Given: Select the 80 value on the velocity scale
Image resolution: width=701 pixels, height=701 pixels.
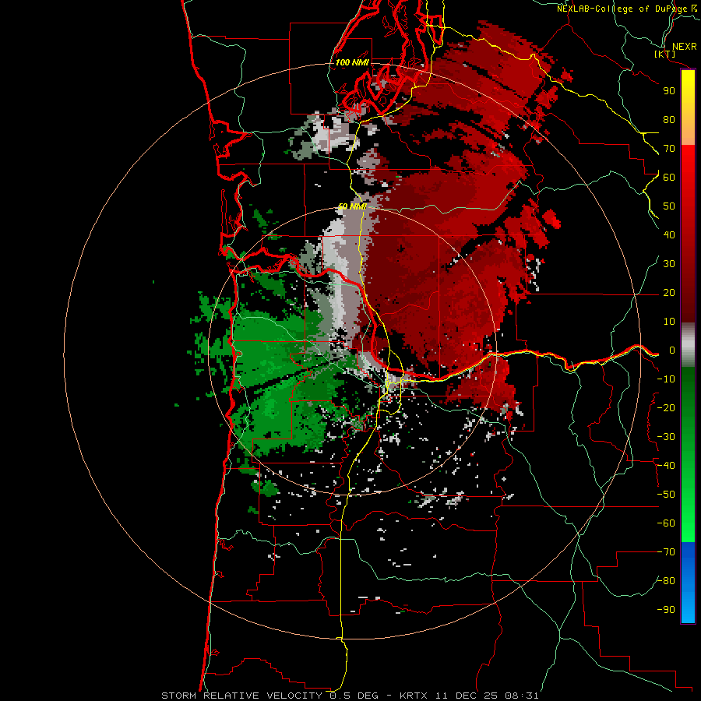Looking at the screenshot, I should (669, 119).
